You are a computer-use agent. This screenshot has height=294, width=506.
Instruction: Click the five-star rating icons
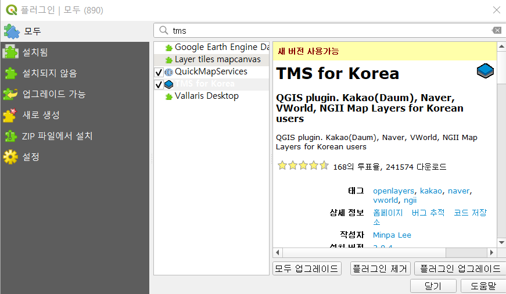[303, 166]
